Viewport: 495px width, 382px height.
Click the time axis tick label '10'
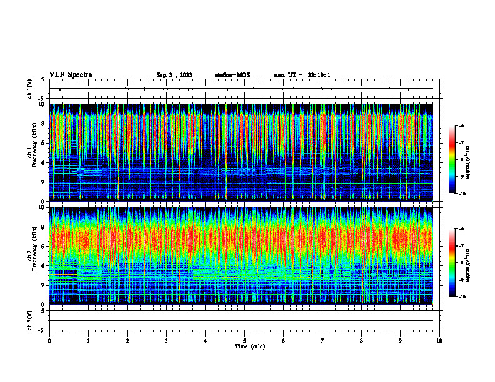(439, 341)
